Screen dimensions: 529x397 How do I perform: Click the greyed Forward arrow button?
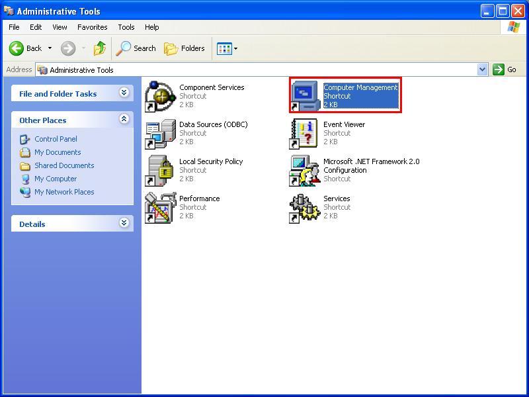pyautogui.click(x=68, y=48)
